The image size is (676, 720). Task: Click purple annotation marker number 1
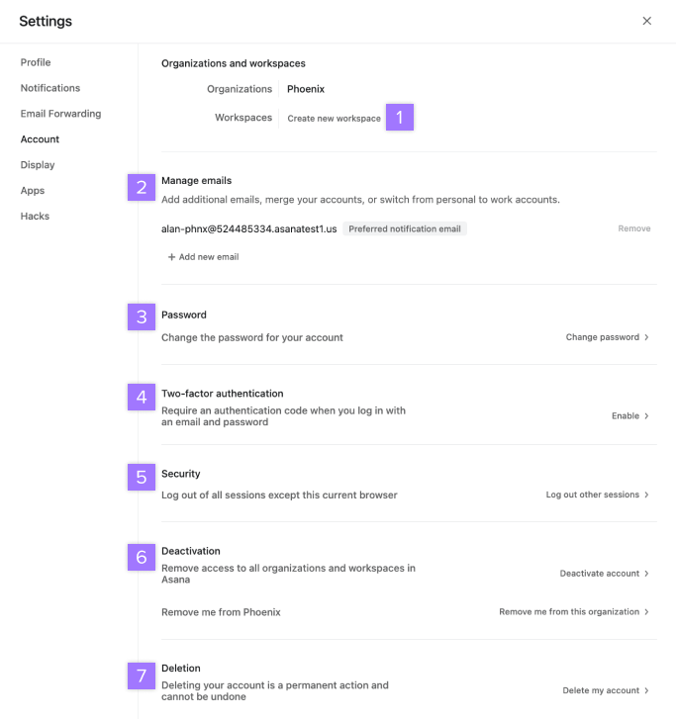pos(399,117)
